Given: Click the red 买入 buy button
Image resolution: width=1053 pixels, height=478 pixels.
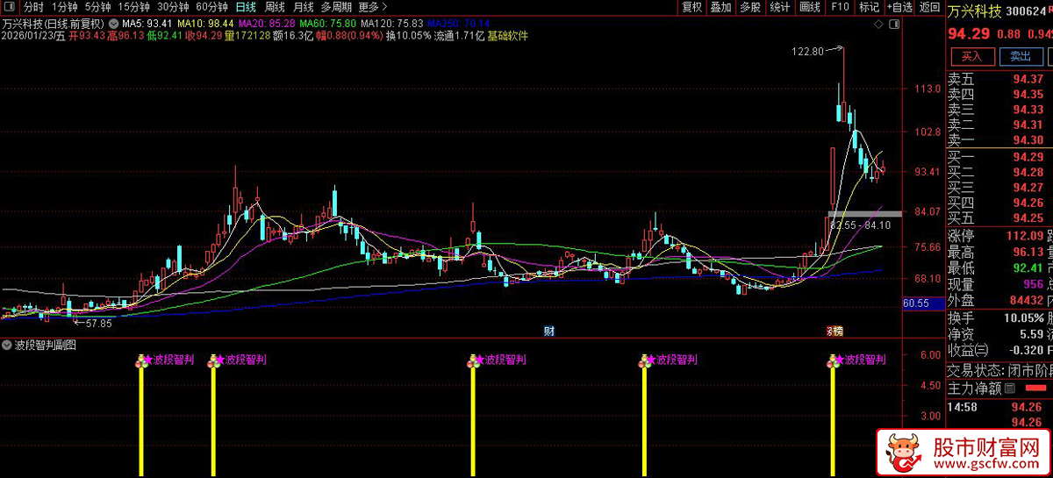Looking at the screenshot, I should tap(971, 56).
